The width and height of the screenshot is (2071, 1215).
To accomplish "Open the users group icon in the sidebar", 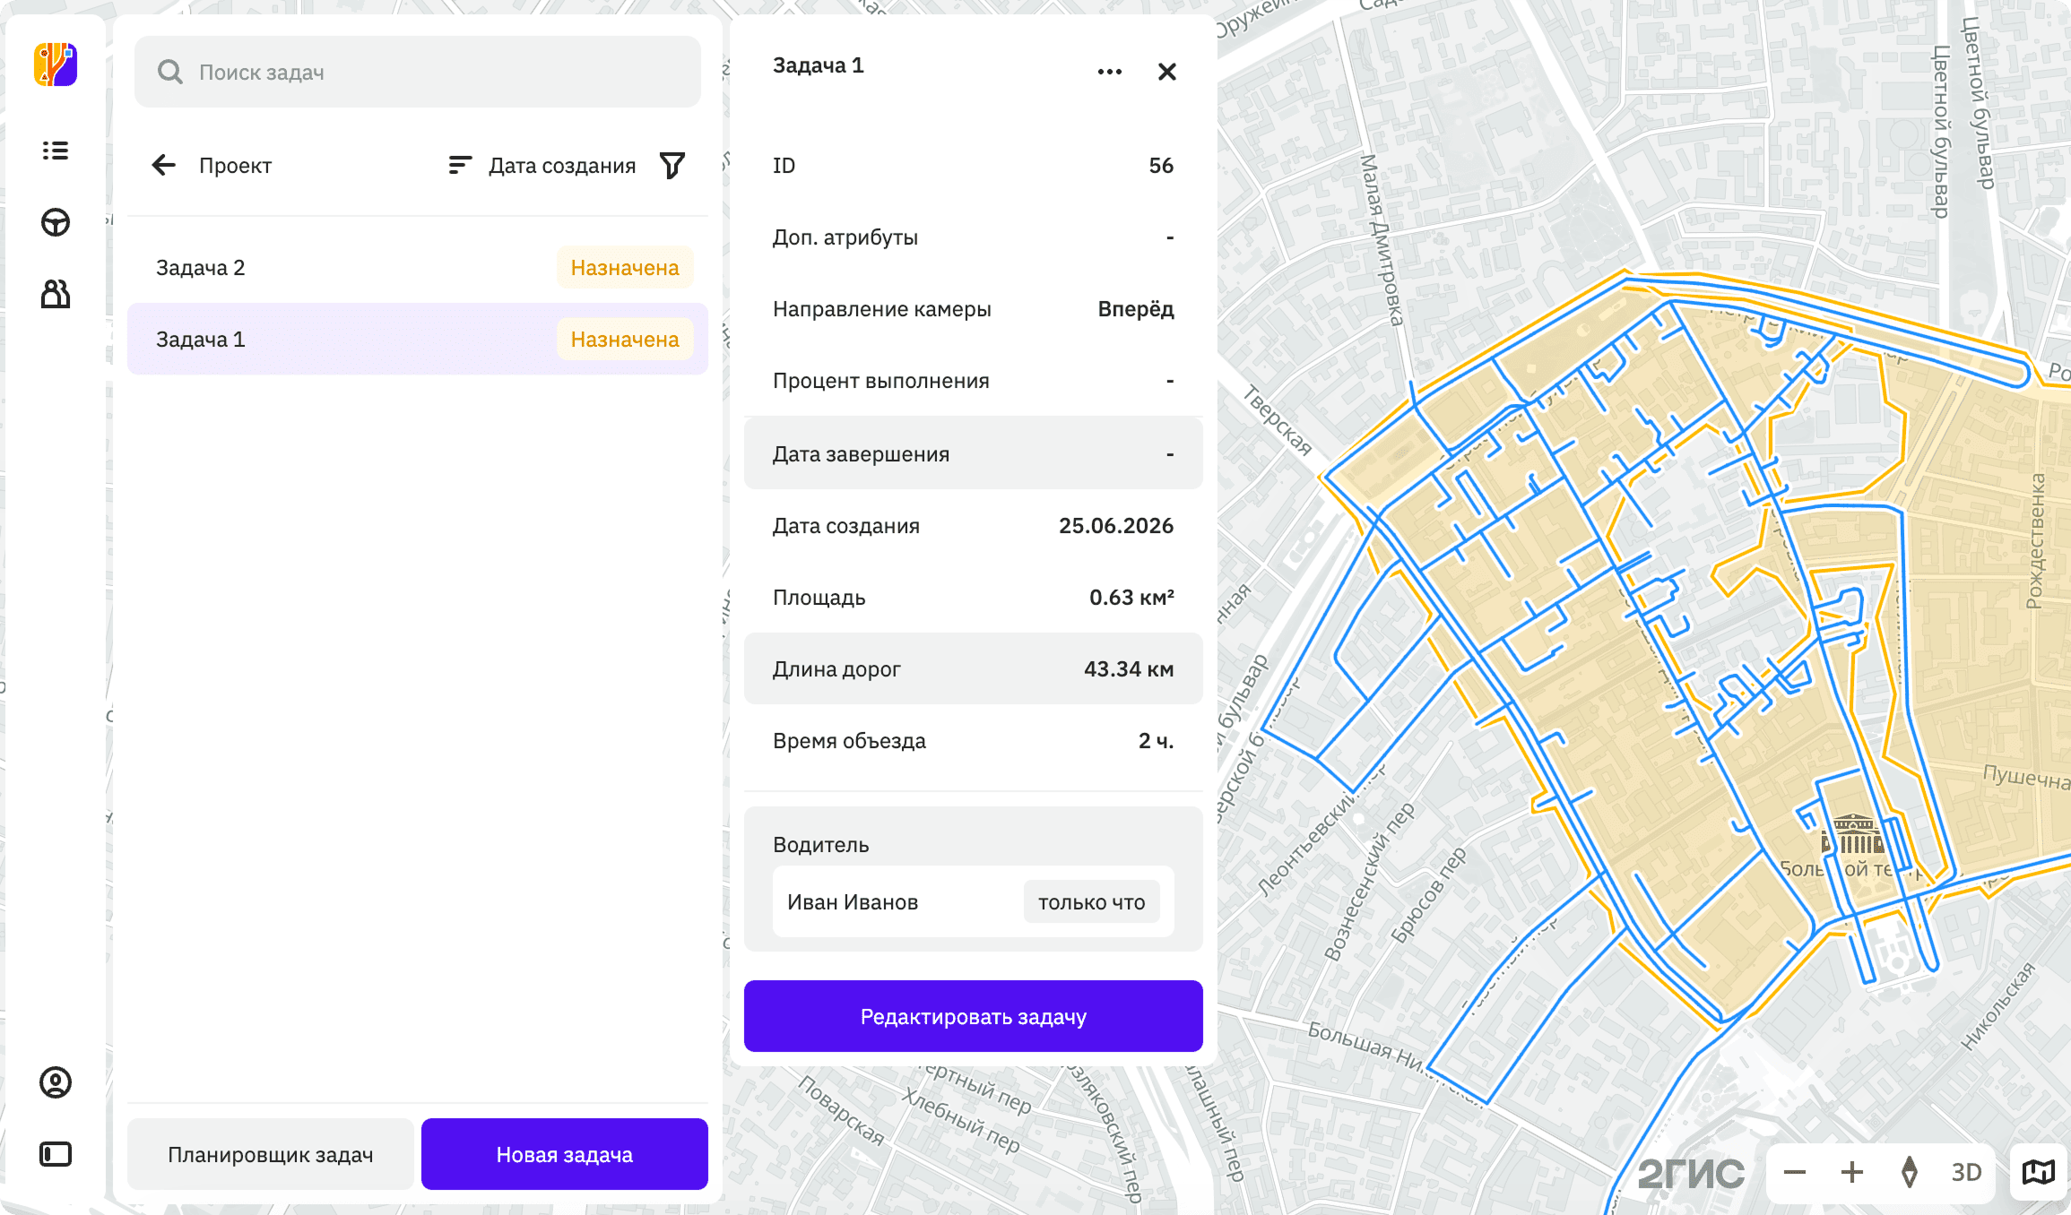I will tap(56, 294).
